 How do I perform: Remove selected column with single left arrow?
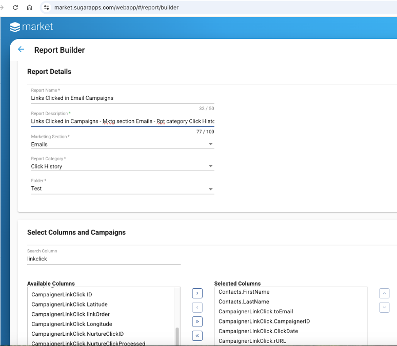click(197, 308)
